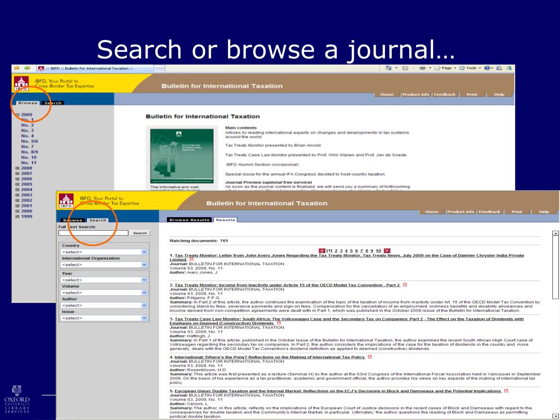Click Help in the front window header
This screenshot has height=420, width=560.
pyautogui.click(x=544, y=212)
